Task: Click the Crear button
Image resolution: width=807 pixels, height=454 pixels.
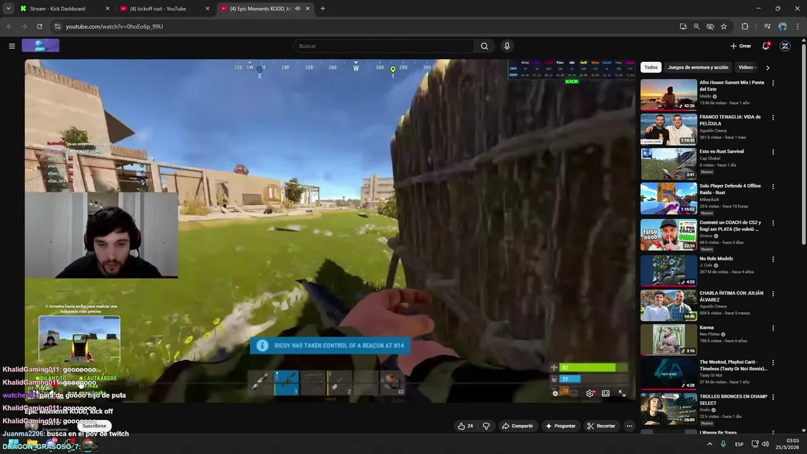Action: click(741, 46)
